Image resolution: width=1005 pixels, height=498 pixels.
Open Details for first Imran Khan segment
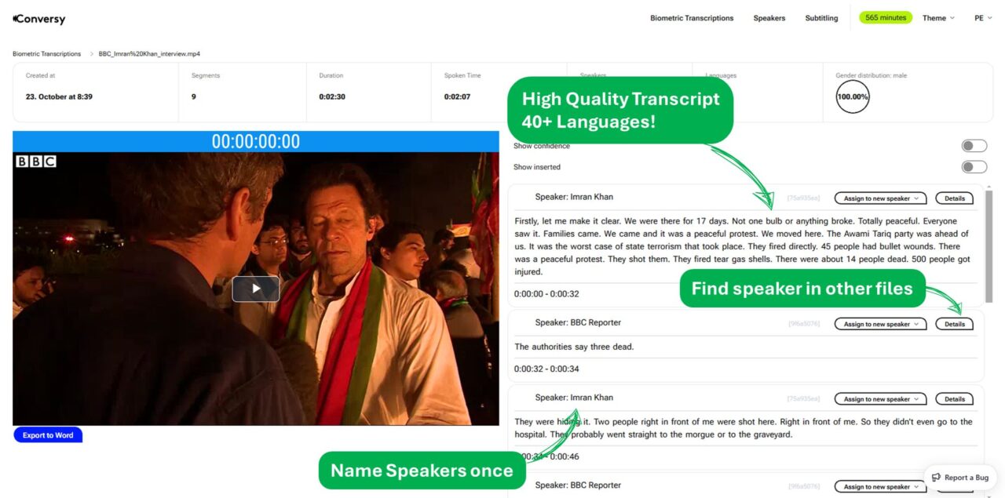tap(955, 198)
